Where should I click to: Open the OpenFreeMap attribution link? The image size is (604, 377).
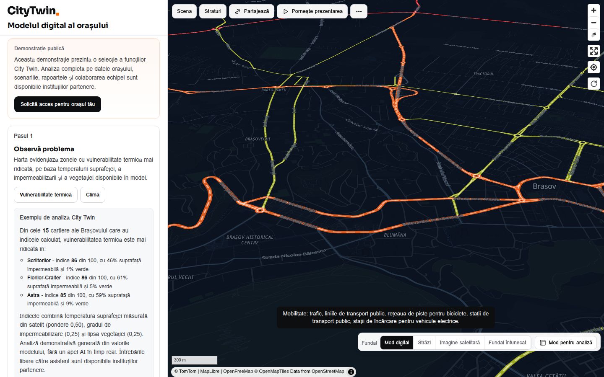tap(238, 371)
